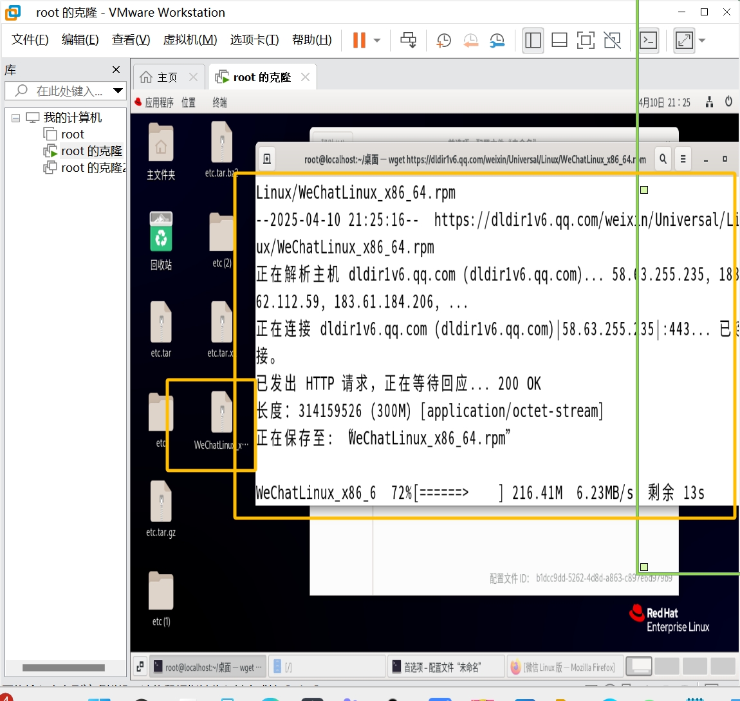Click the guest clock 4月10日 21:25
The image size is (740, 701).
tap(665, 102)
